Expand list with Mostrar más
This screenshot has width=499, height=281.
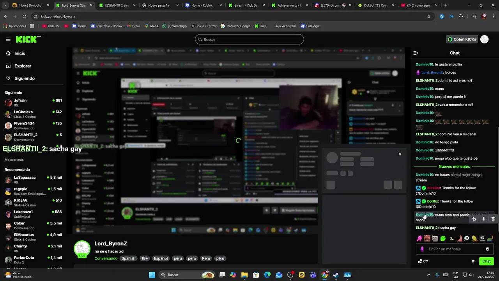[14, 160]
